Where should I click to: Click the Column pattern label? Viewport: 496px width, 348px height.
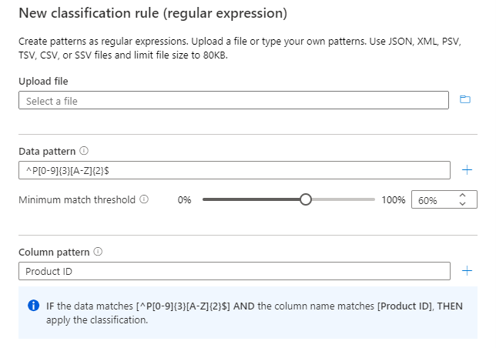[x=54, y=252]
